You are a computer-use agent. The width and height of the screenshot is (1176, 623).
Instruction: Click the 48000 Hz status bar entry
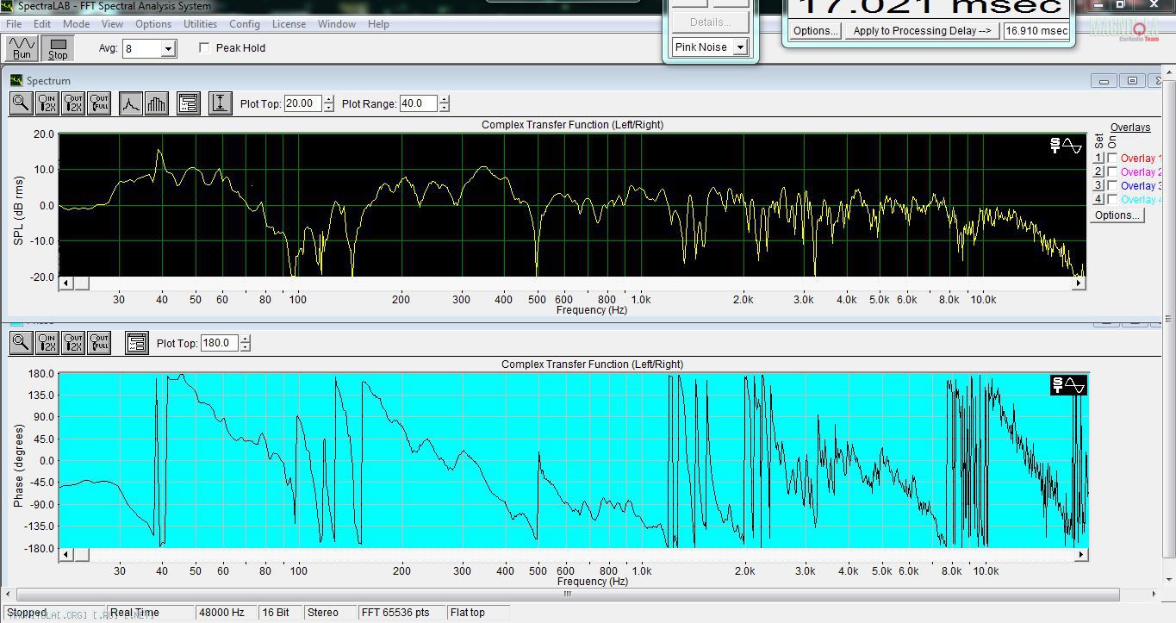[227, 613]
